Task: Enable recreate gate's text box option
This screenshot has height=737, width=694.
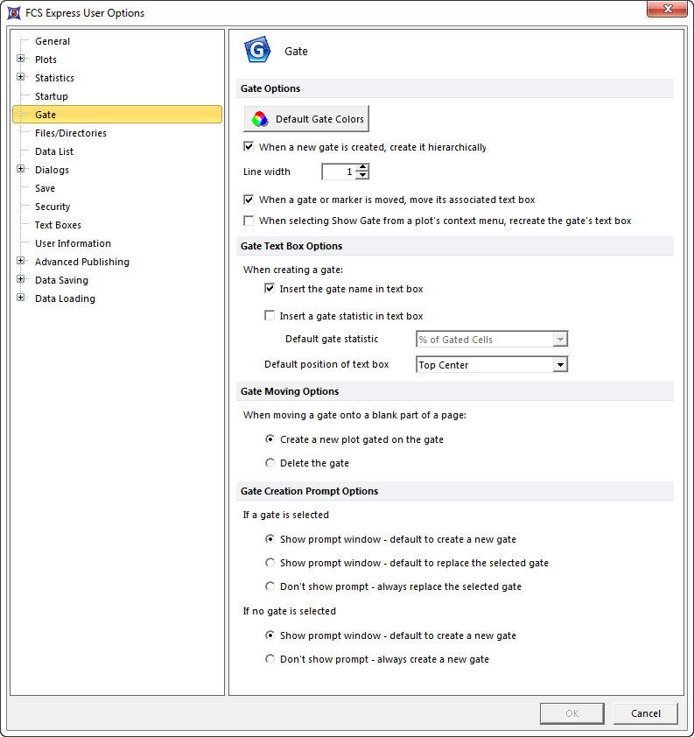Action: (x=249, y=221)
